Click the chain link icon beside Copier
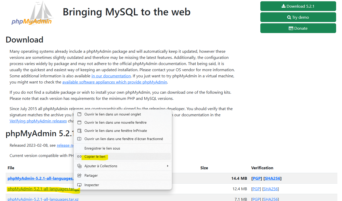Image resolution: width=342 pixels, height=201 pixels. [79, 156]
